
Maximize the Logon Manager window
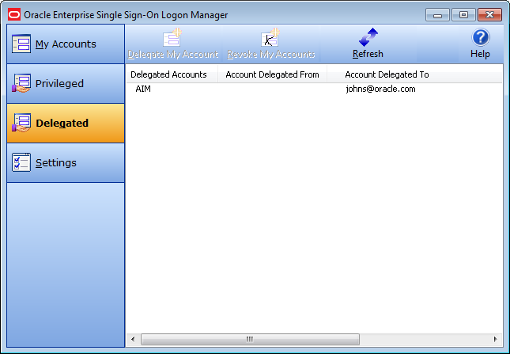point(463,15)
